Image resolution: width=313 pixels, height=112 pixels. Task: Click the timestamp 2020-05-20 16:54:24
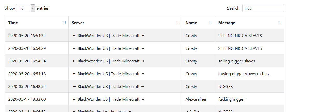click(x=27, y=61)
